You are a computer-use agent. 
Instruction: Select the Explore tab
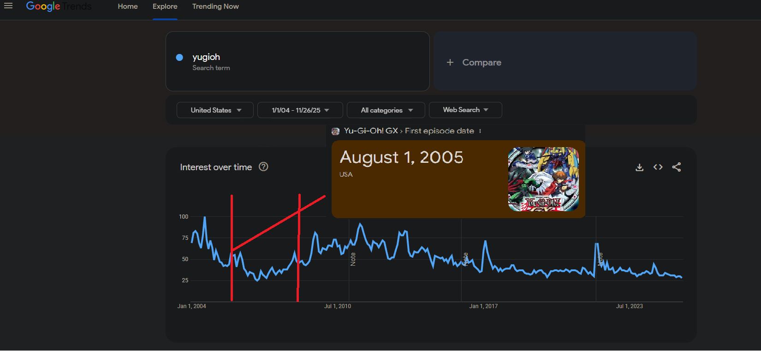coord(165,6)
